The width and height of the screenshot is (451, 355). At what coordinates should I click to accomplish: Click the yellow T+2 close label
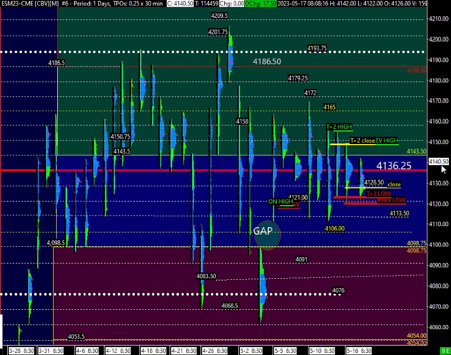coord(362,140)
